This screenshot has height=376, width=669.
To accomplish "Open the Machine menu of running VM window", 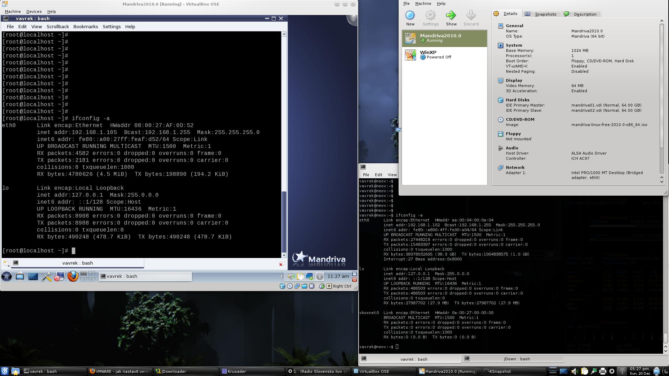I will coord(13,11).
